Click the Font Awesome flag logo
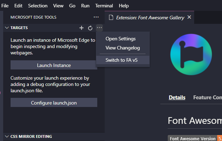Viewport: 222px width, 141px height. pyautogui.click(x=191, y=54)
